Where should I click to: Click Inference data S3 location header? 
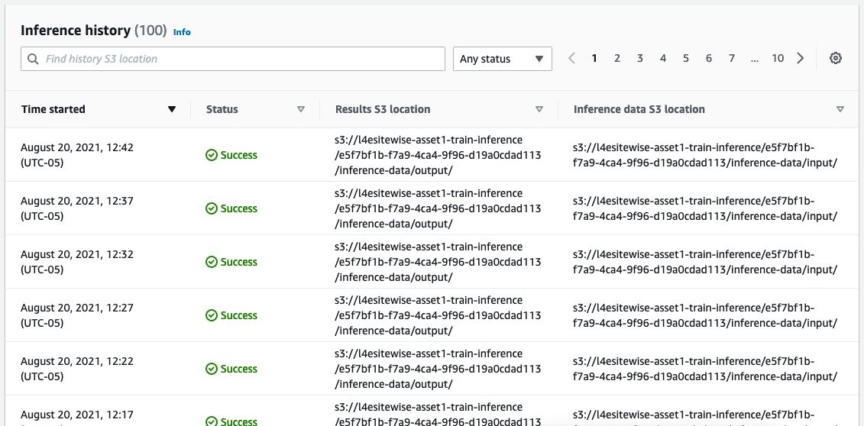[x=639, y=109]
